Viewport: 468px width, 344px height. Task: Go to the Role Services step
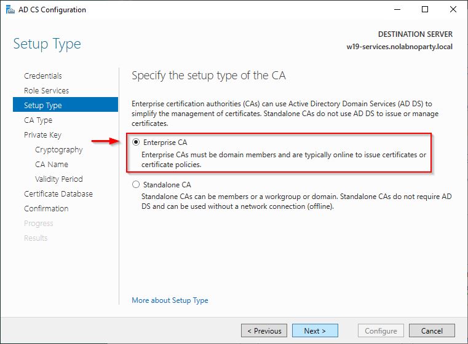[x=46, y=91]
